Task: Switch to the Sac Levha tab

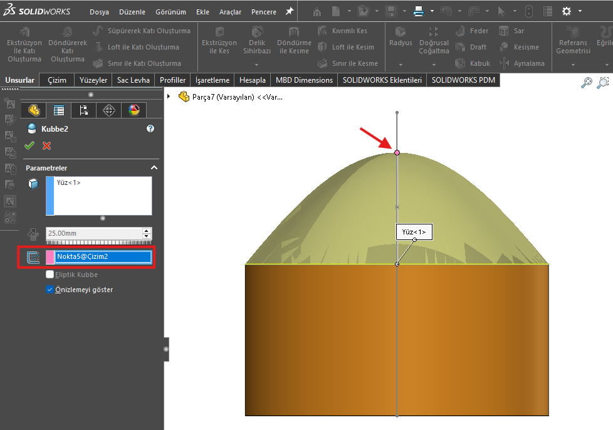Action: [133, 80]
